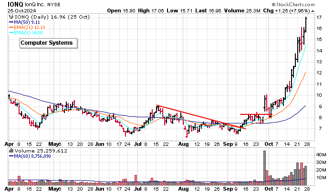334x193 pixels.
Task: Select the 25-Oct-2024 date label
Action: [x=22, y=10]
